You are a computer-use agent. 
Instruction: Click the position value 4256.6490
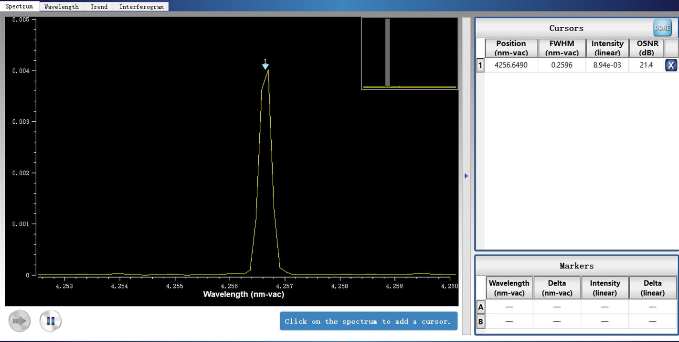[x=511, y=65]
